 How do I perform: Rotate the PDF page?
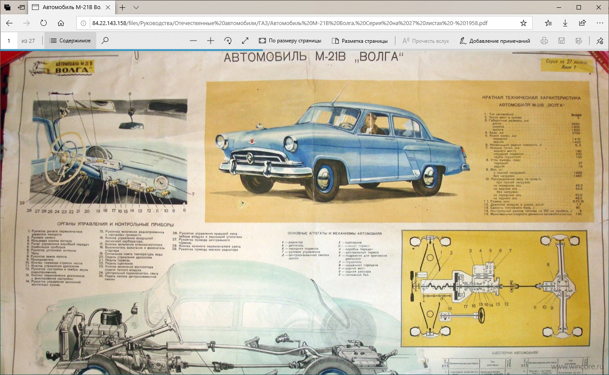coord(228,41)
